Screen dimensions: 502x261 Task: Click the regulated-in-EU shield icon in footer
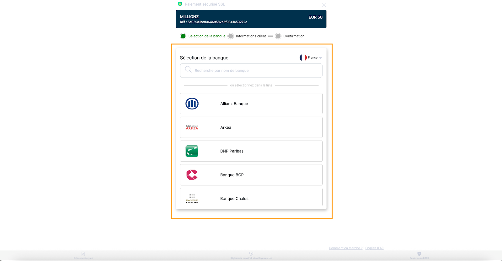point(251,254)
